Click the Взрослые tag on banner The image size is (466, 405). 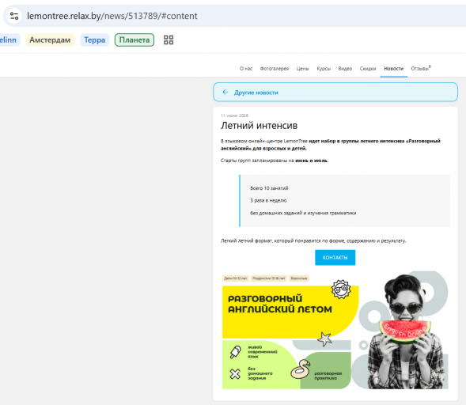pyautogui.click(x=299, y=278)
